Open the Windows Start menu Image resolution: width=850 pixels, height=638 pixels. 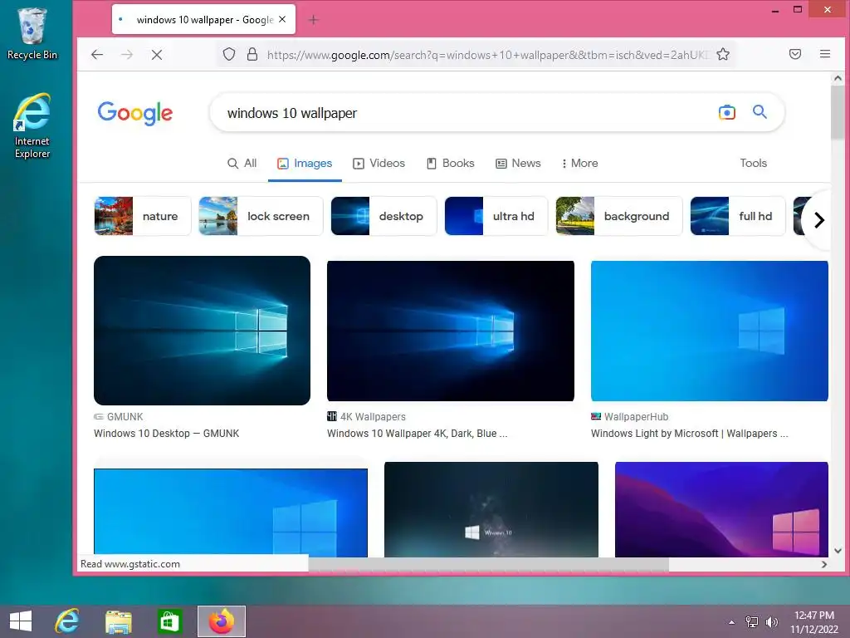click(x=21, y=621)
